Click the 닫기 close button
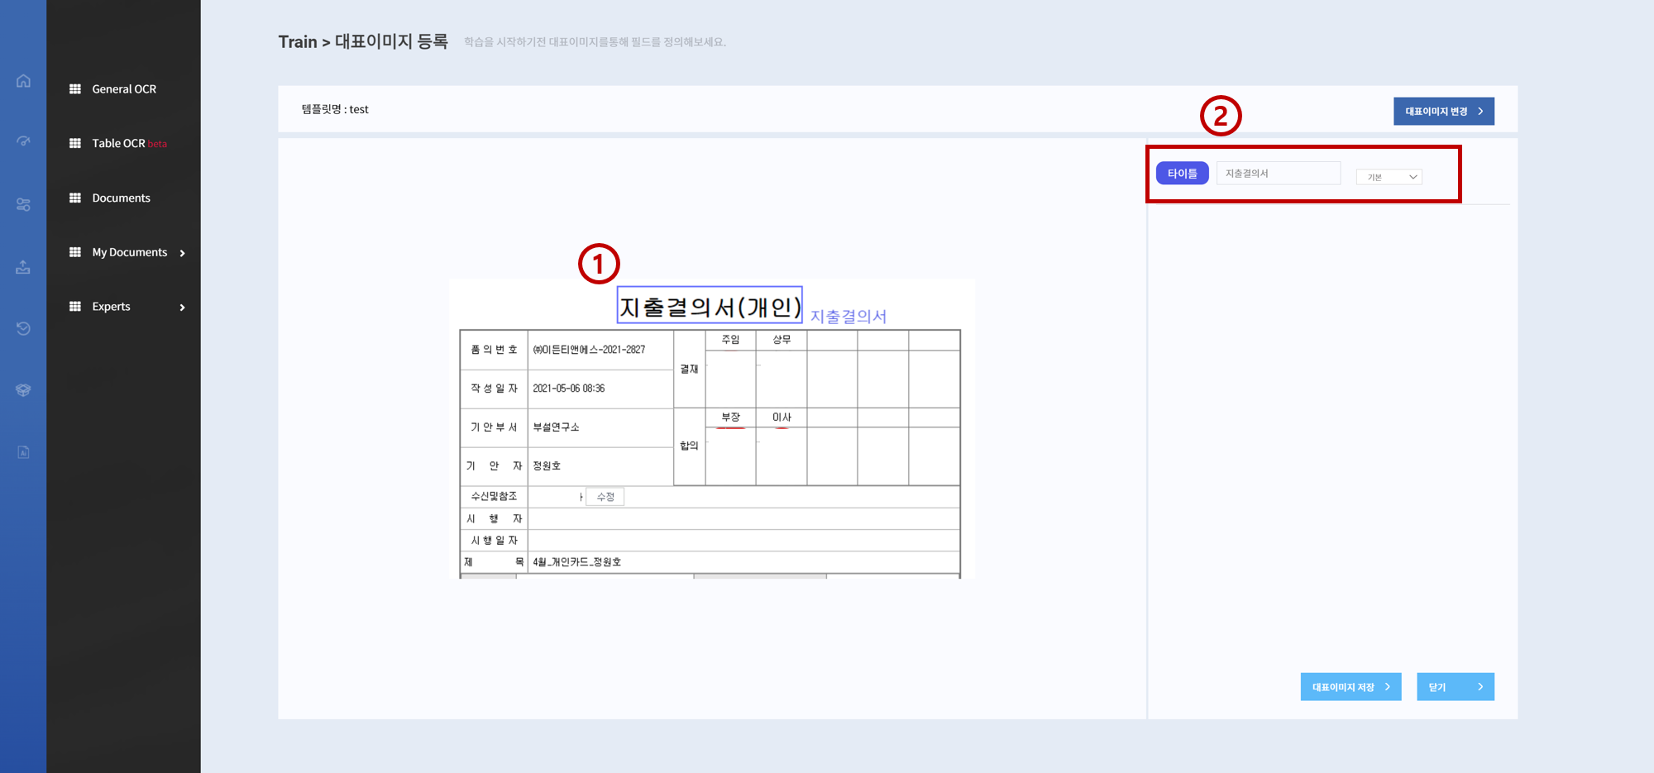 click(x=1456, y=687)
